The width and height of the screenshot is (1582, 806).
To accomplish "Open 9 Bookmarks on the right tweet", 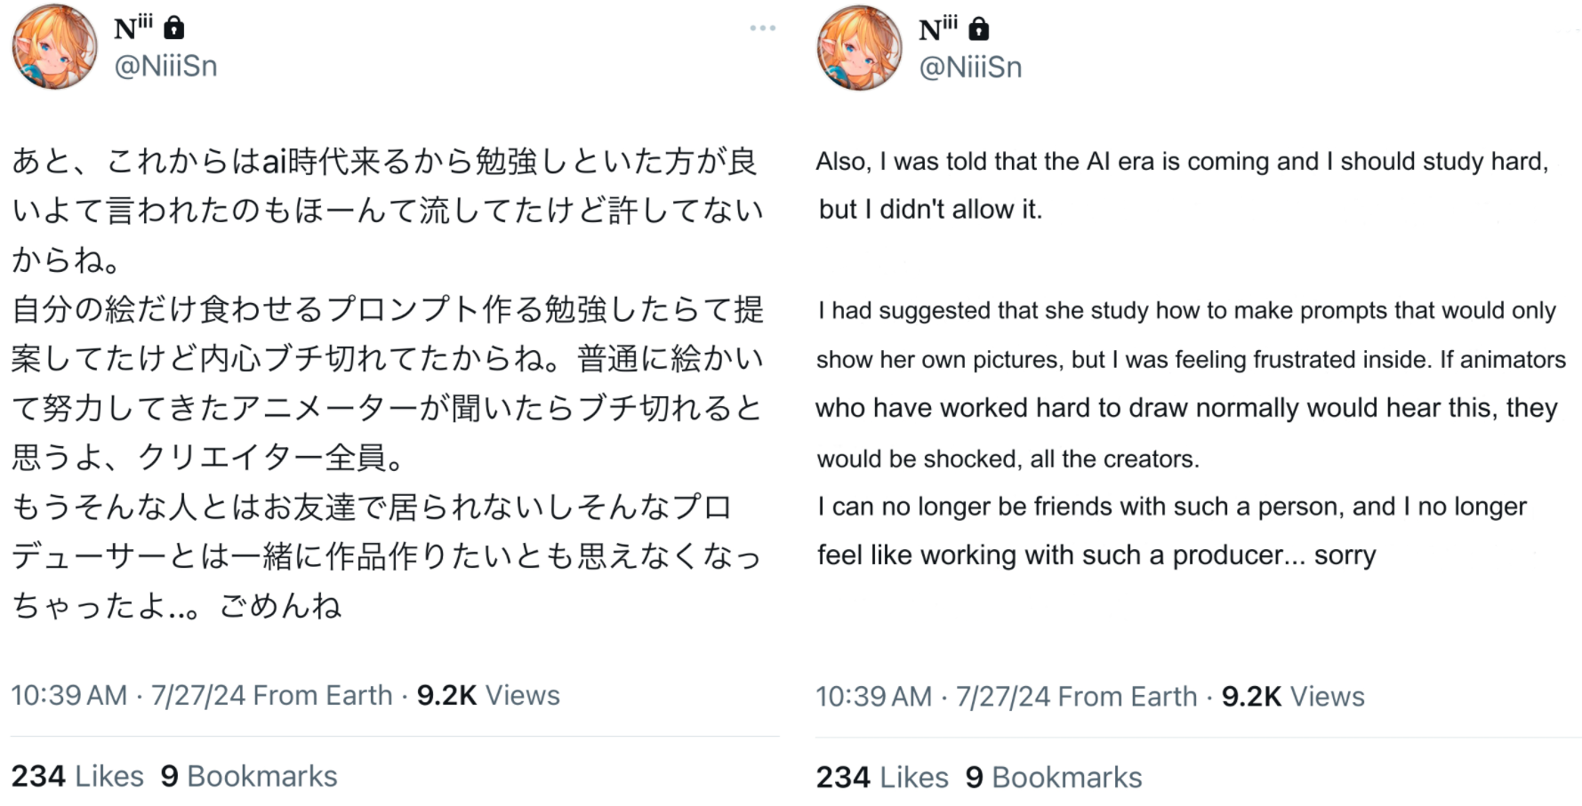I will click(1054, 778).
